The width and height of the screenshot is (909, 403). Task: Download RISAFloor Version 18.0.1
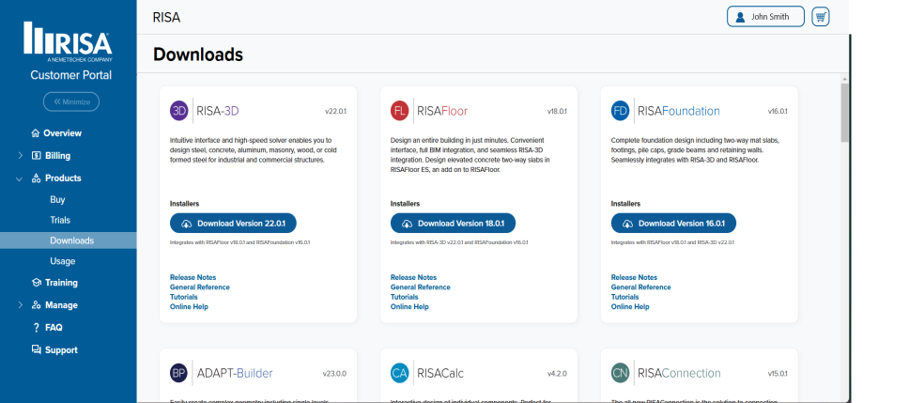click(453, 224)
